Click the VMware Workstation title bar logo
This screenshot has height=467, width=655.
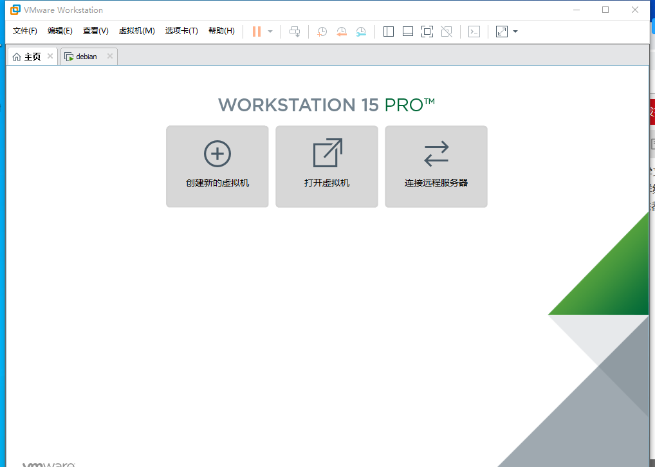[x=15, y=10]
